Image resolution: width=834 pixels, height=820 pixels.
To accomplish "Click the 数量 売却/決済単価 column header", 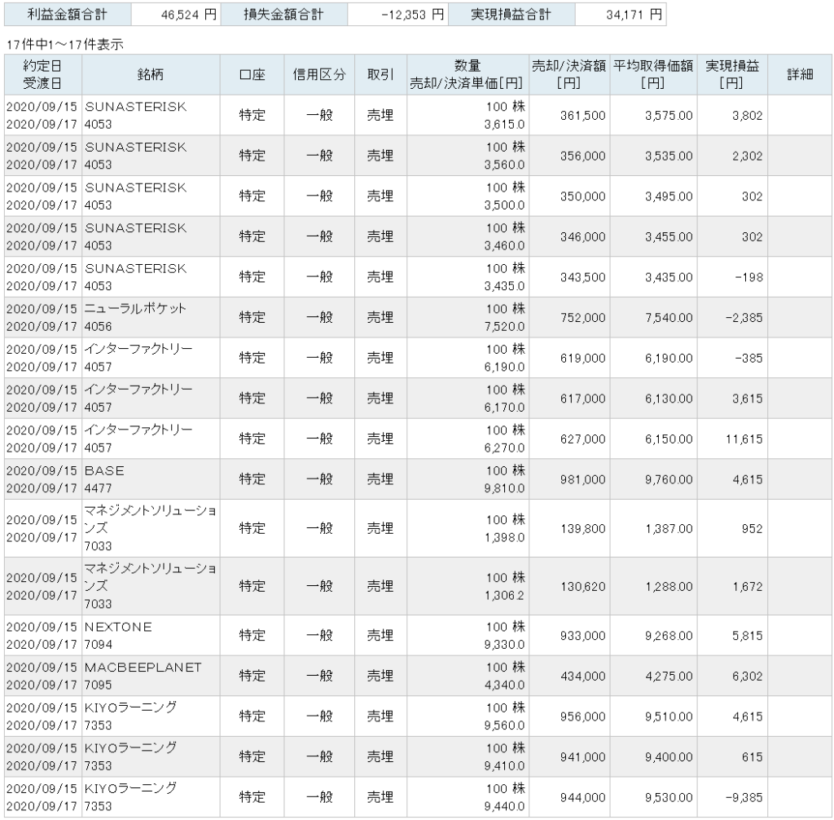I will 467,74.
